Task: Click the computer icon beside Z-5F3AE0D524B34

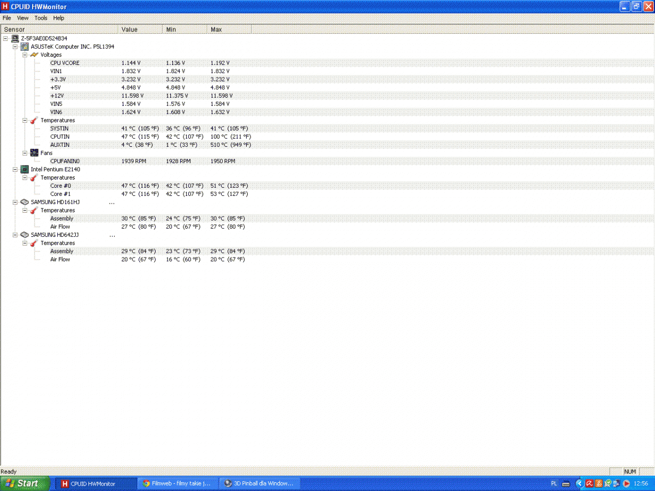Action: [x=15, y=38]
